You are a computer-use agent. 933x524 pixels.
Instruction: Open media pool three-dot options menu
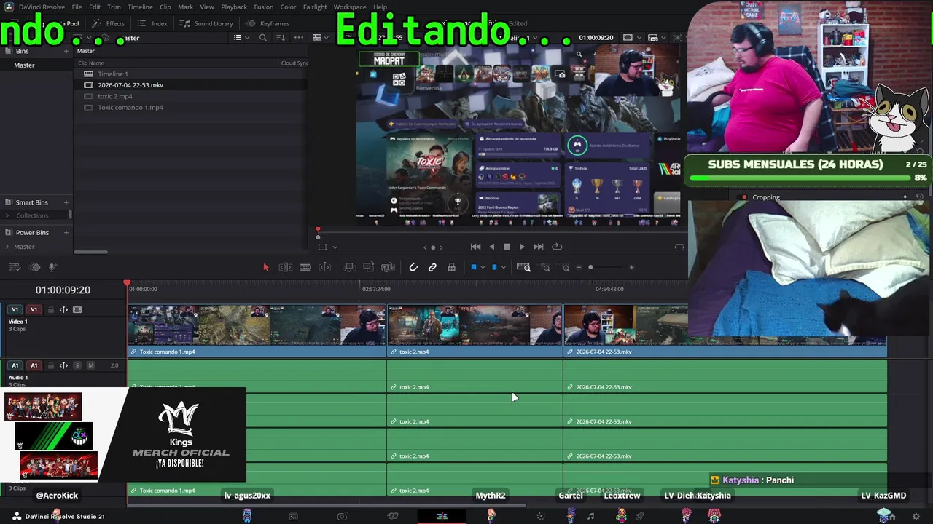299,38
